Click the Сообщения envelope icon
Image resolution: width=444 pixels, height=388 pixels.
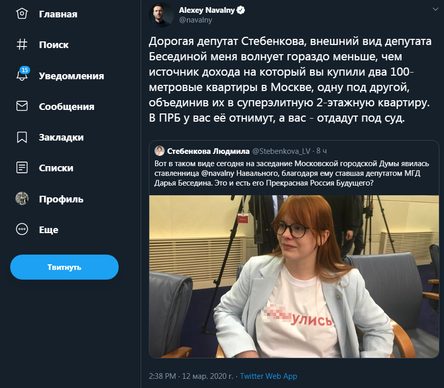[22, 106]
